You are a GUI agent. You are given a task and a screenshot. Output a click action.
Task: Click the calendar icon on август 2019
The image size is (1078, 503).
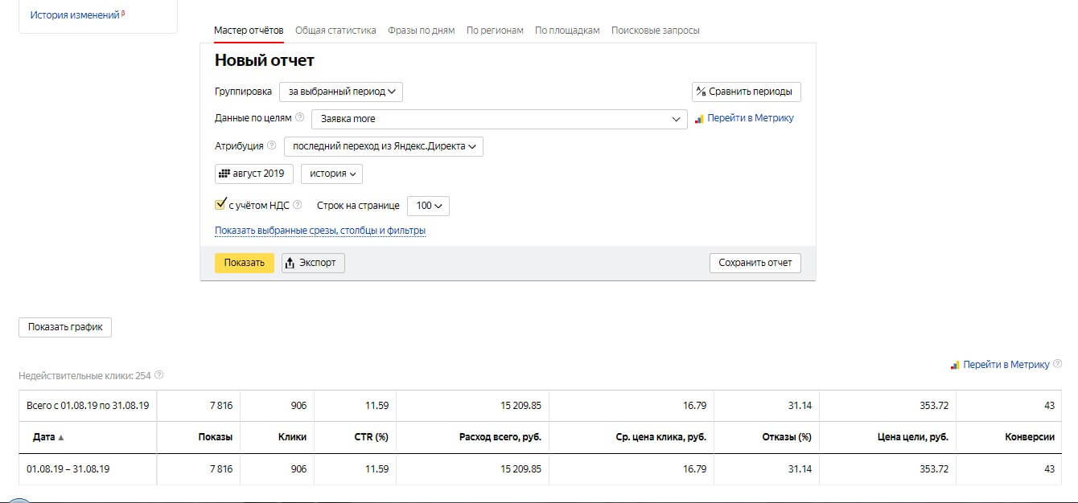pos(224,174)
